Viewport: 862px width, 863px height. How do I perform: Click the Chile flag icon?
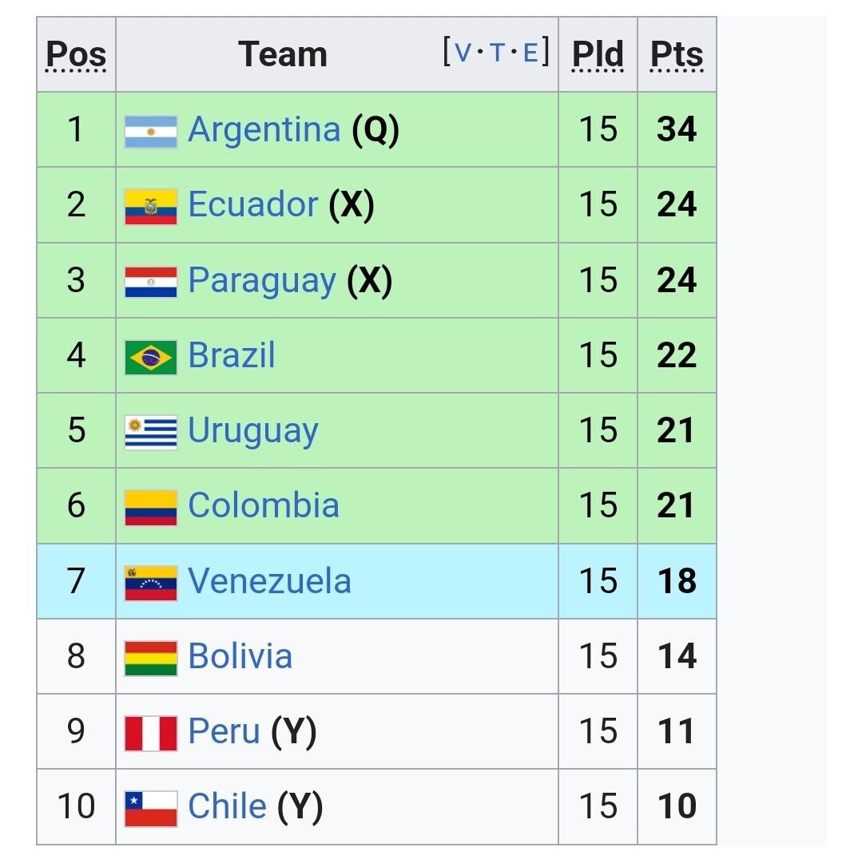click(x=151, y=809)
